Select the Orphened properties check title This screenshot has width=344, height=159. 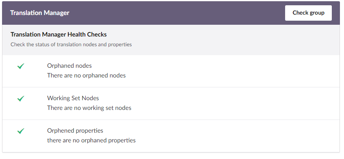(75, 131)
